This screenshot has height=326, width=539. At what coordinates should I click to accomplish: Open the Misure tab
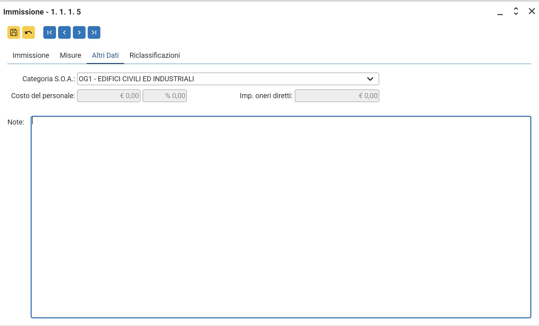pos(71,55)
